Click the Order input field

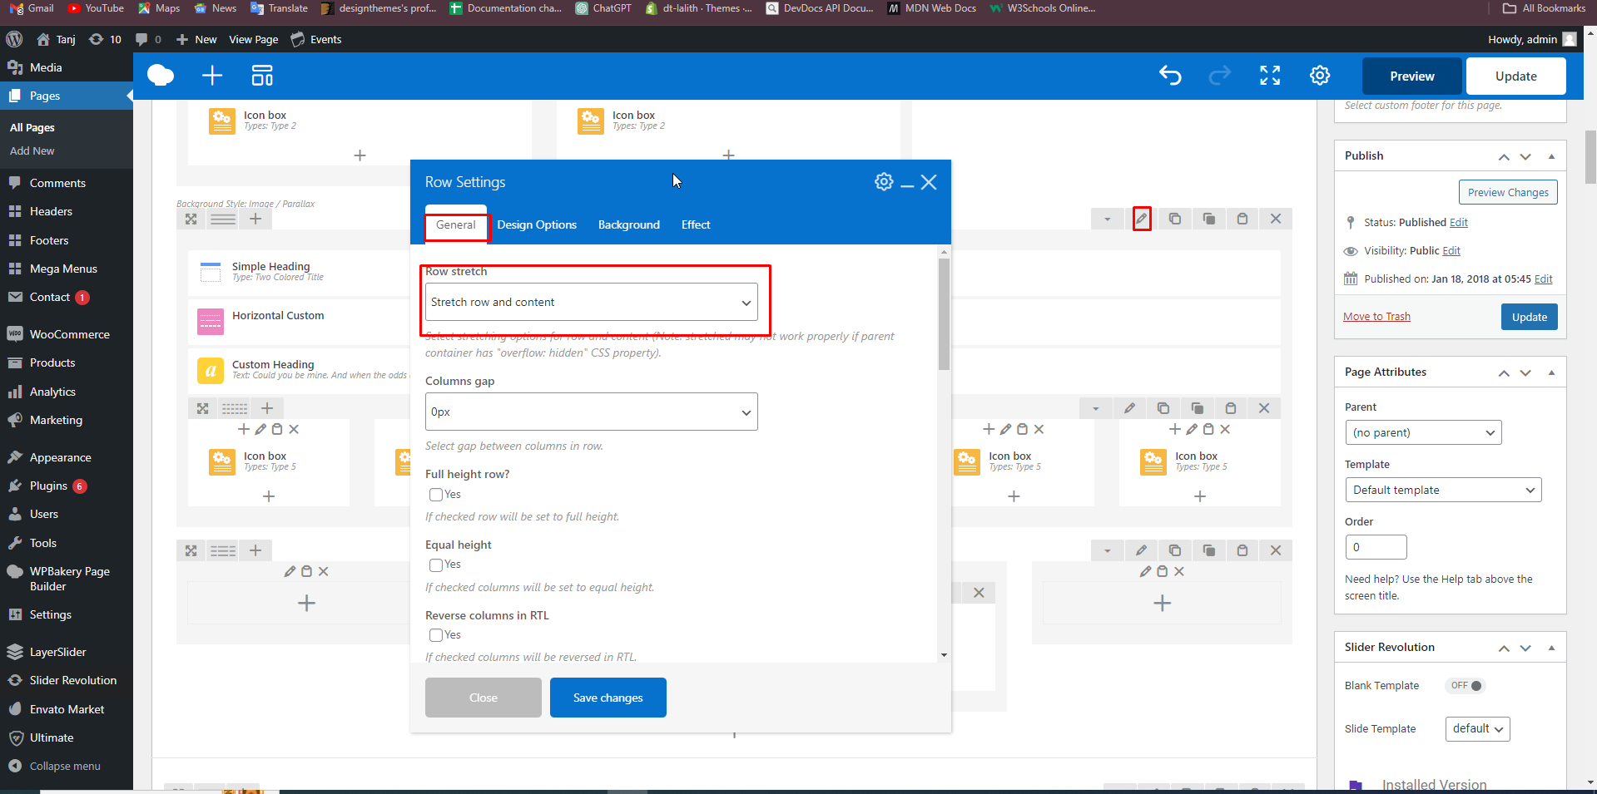1376,547
